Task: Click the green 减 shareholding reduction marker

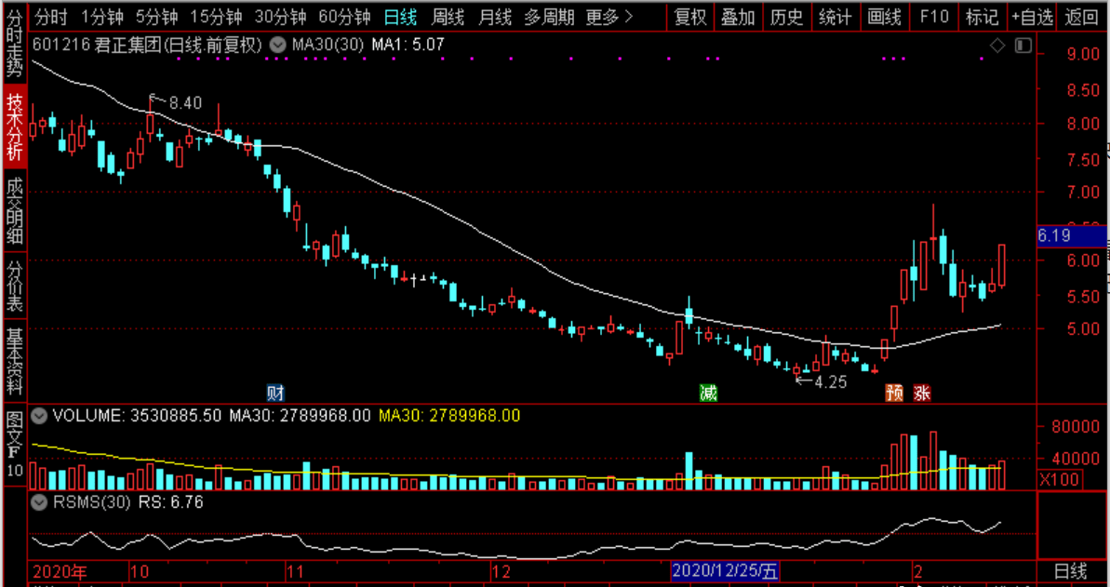Action: click(x=709, y=393)
